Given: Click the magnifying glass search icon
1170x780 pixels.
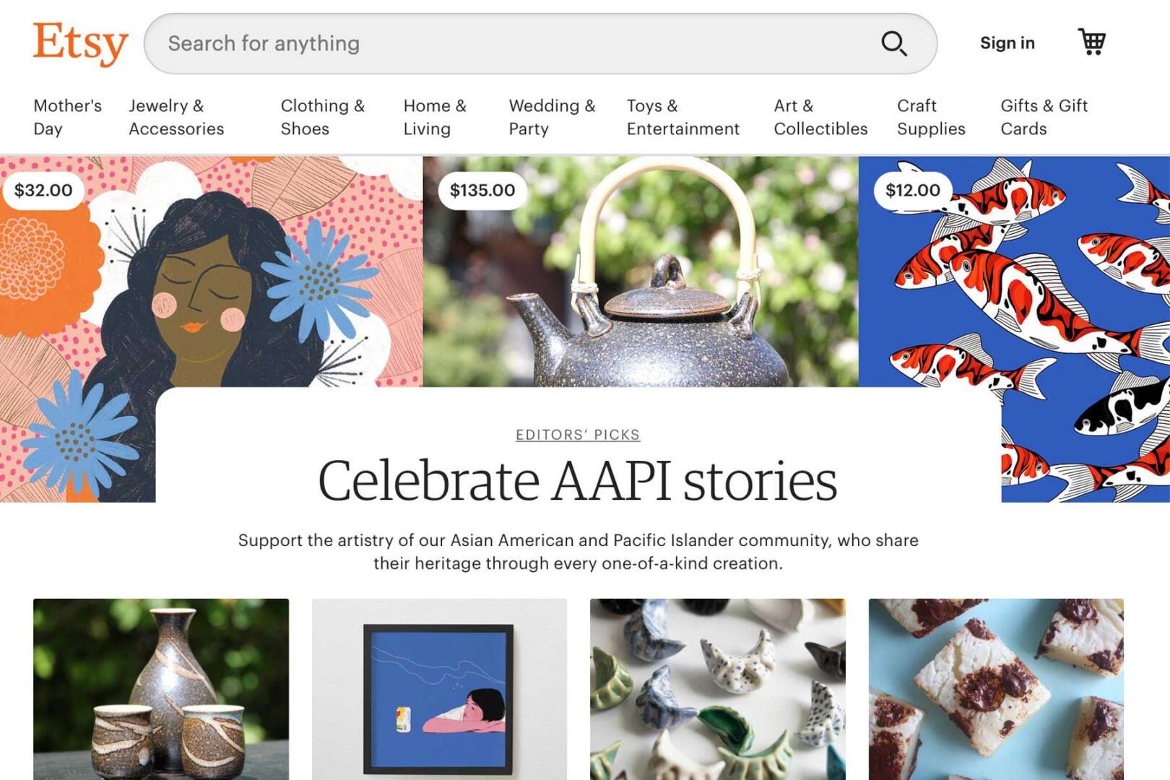Looking at the screenshot, I should coord(893,43).
